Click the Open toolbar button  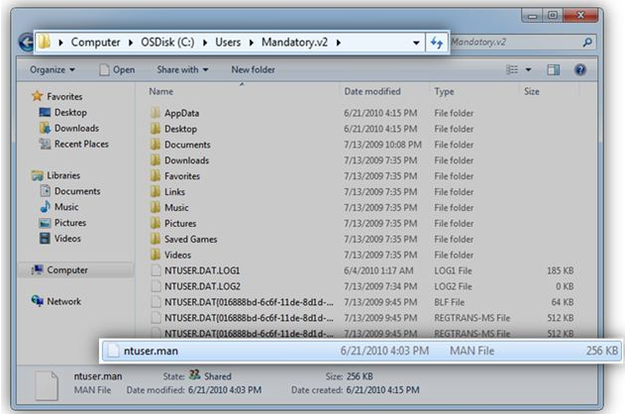(117, 70)
